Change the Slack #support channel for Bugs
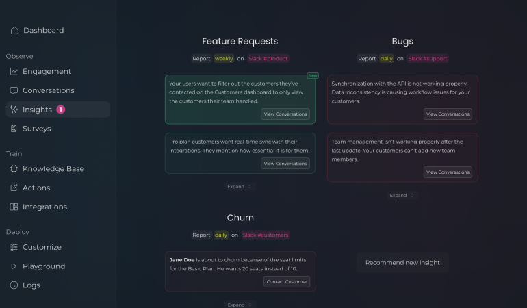 click(428, 58)
